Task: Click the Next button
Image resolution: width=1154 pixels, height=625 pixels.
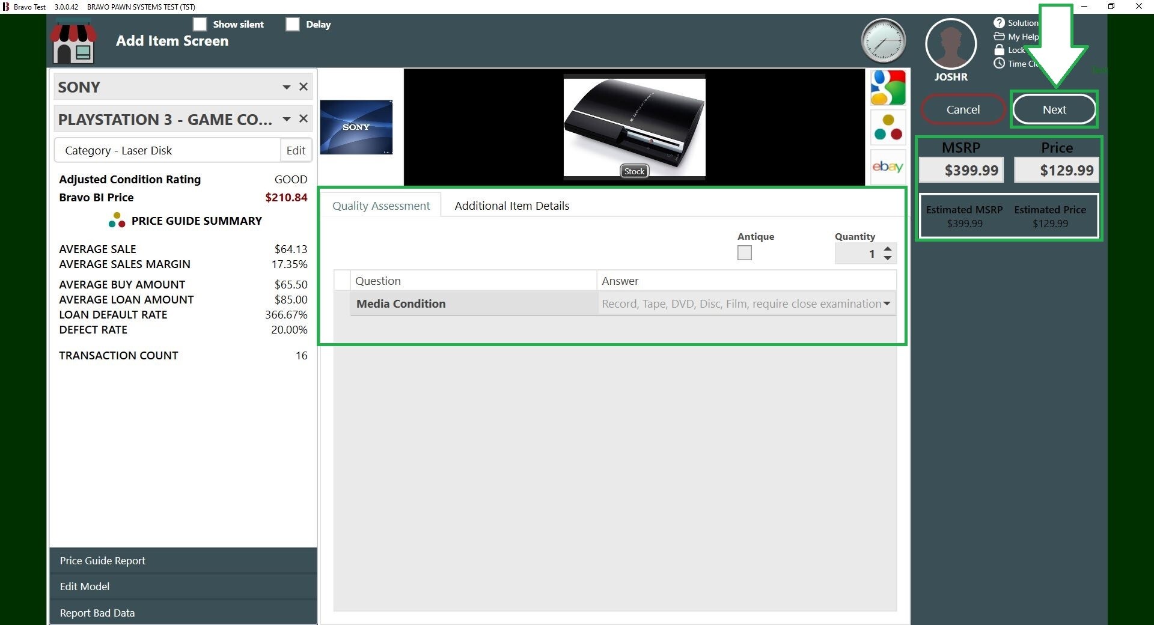Action: pos(1054,109)
